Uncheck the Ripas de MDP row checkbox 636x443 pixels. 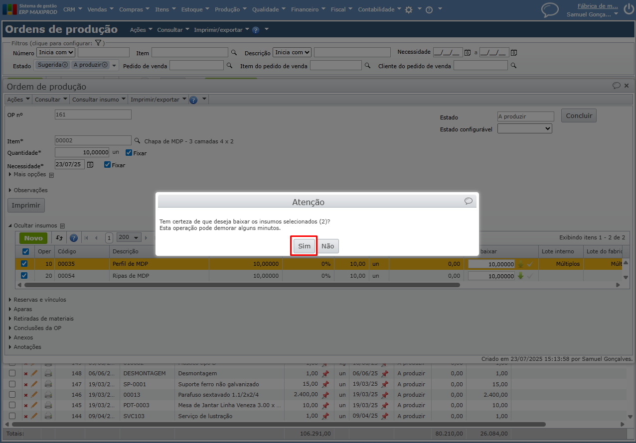(x=24, y=276)
